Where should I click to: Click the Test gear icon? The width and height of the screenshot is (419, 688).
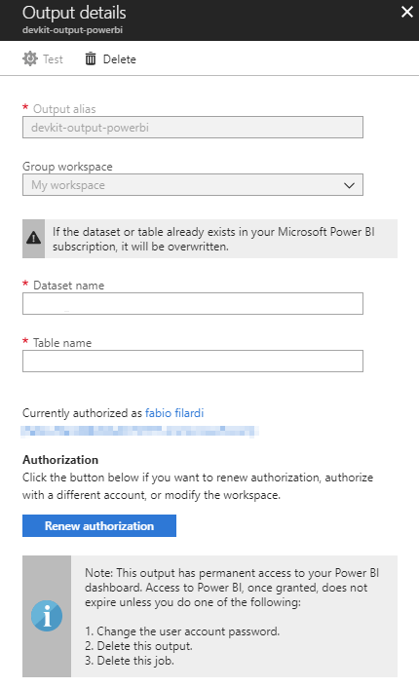click(30, 58)
